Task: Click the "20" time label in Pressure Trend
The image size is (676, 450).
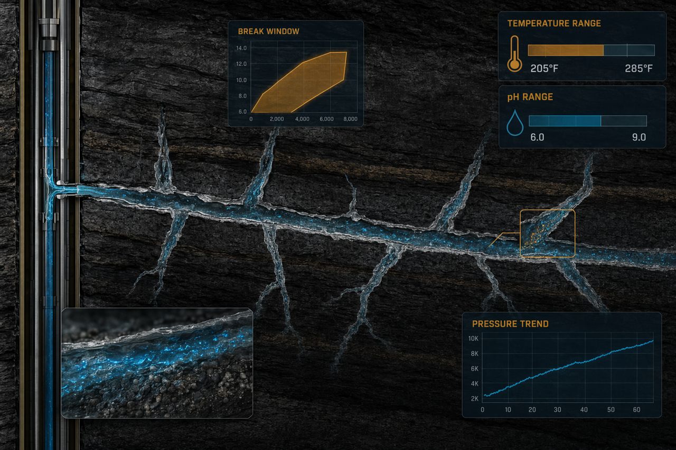Action: (532, 410)
